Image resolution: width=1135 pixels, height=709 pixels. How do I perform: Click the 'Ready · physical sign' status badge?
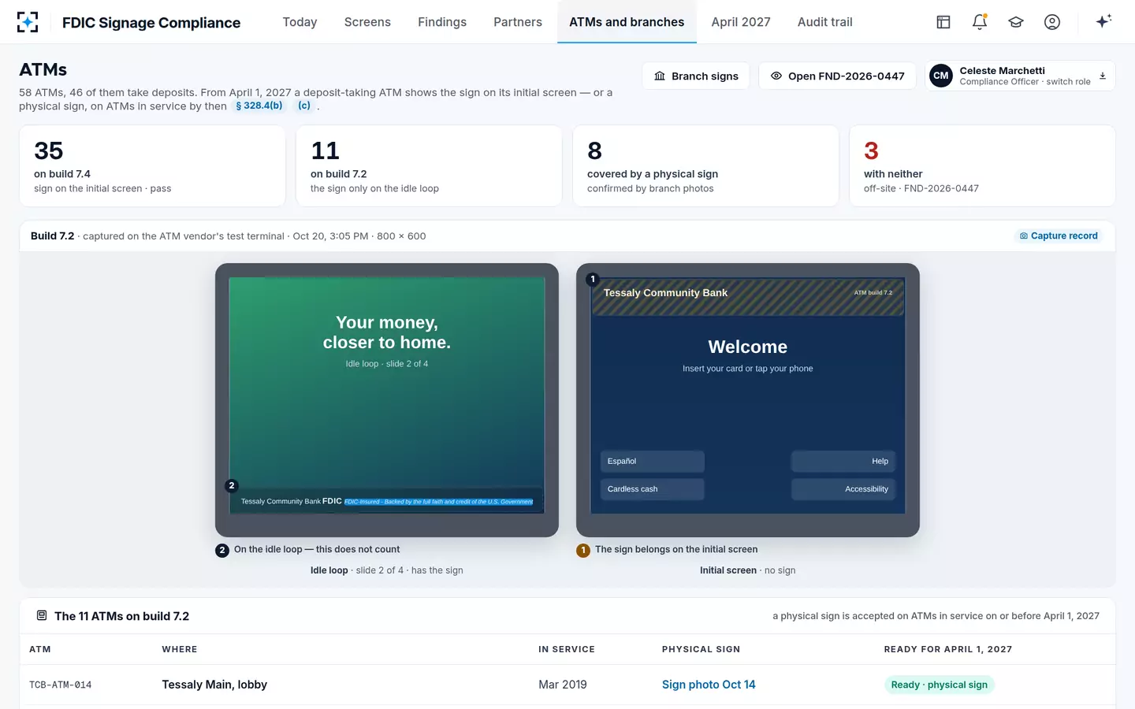pos(939,685)
